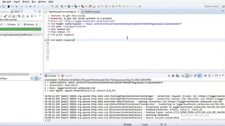Click the line 10 warning marker
The height and width of the screenshot is (126, 225).
click(45, 40)
